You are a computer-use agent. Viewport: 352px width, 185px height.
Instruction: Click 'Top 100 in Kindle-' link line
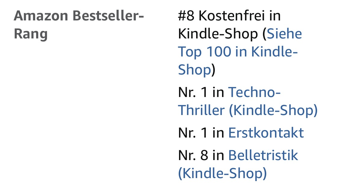tap(238, 52)
